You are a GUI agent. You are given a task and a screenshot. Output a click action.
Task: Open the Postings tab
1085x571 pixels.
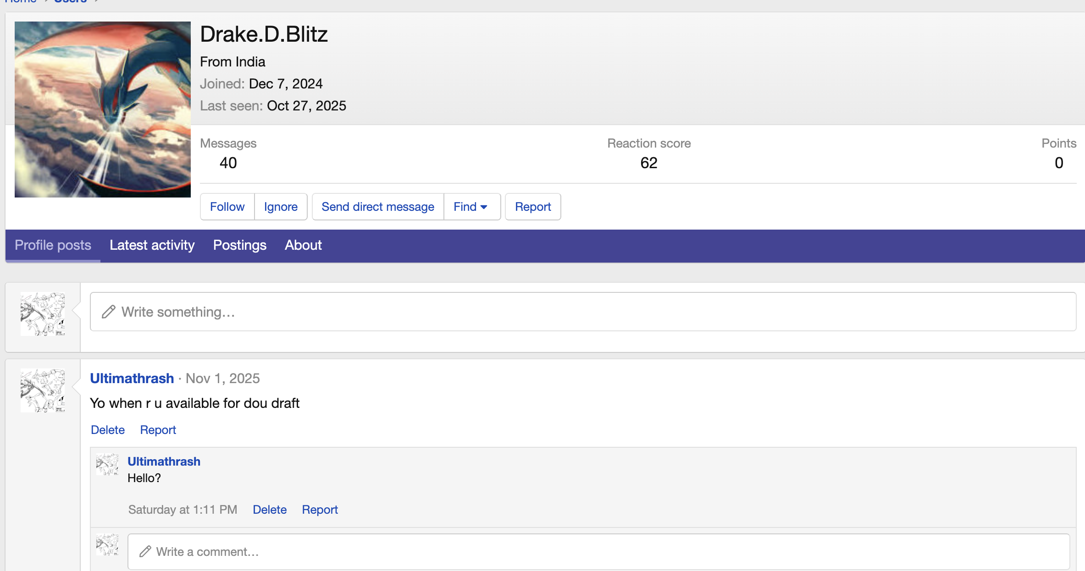coord(240,245)
